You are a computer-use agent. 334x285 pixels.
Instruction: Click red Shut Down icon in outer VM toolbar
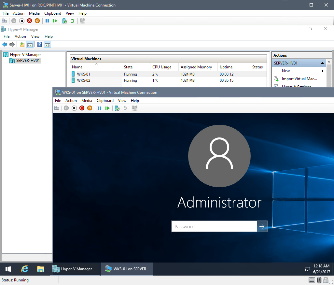click(x=29, y=21)
